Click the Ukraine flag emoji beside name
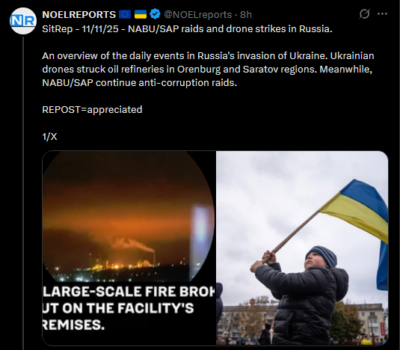The image size is (400, 350). coord(141,14)
